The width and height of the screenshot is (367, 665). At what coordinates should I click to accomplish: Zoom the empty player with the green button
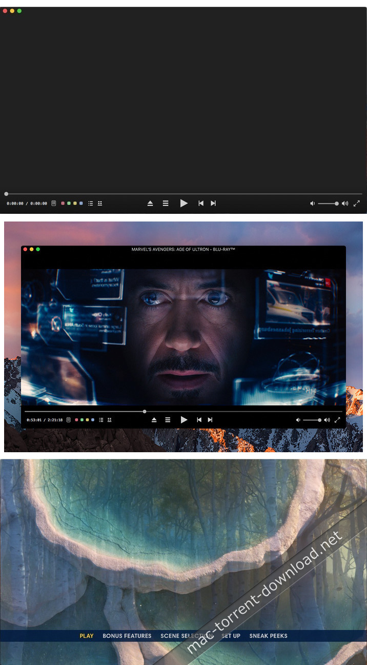click(x=19, y=11)
